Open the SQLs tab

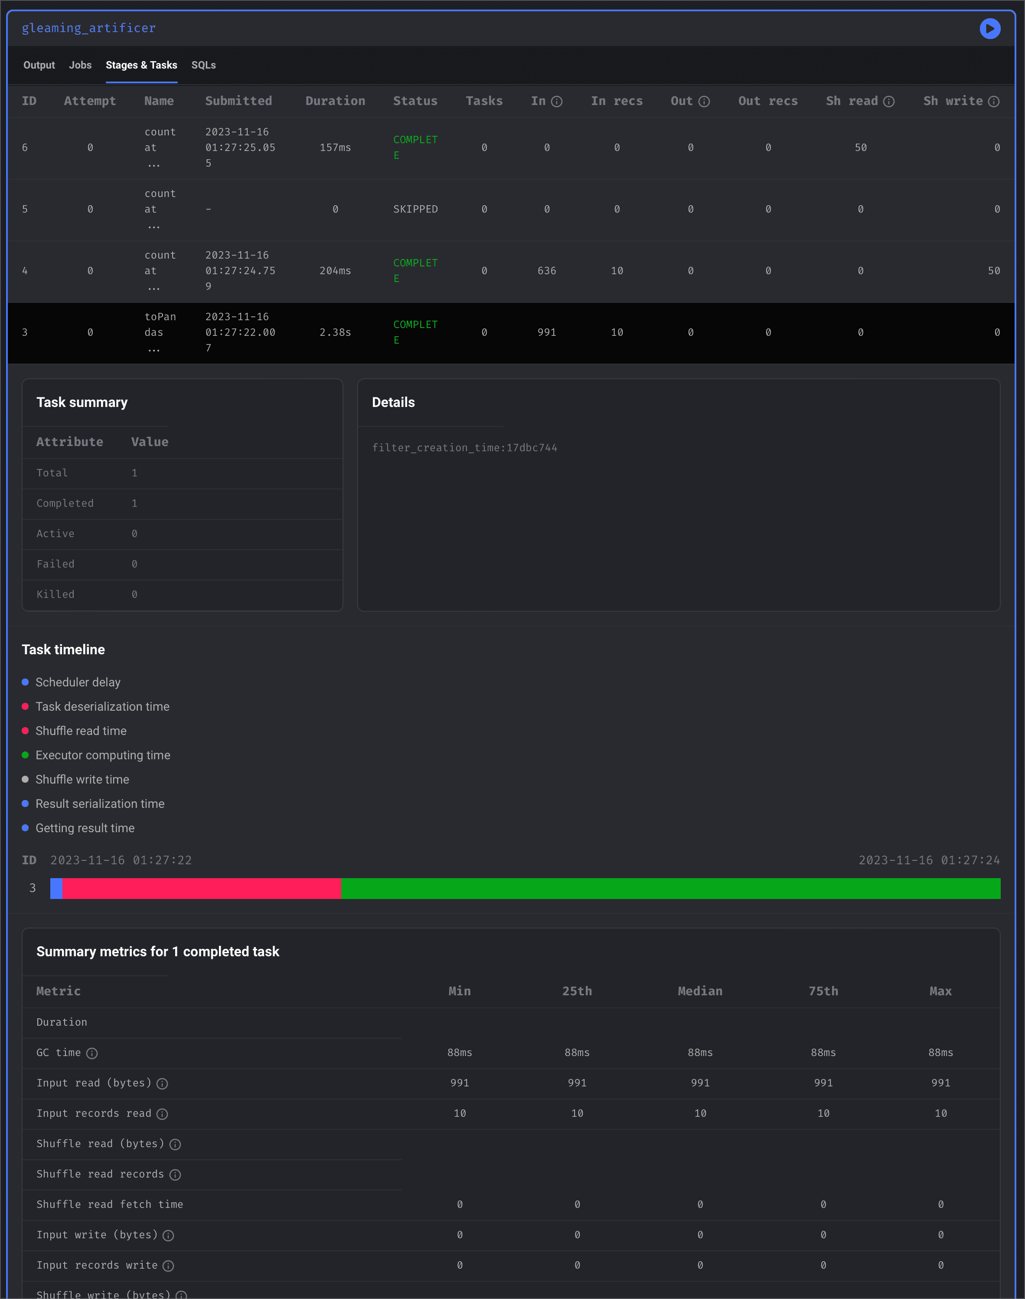pos(203,65)
